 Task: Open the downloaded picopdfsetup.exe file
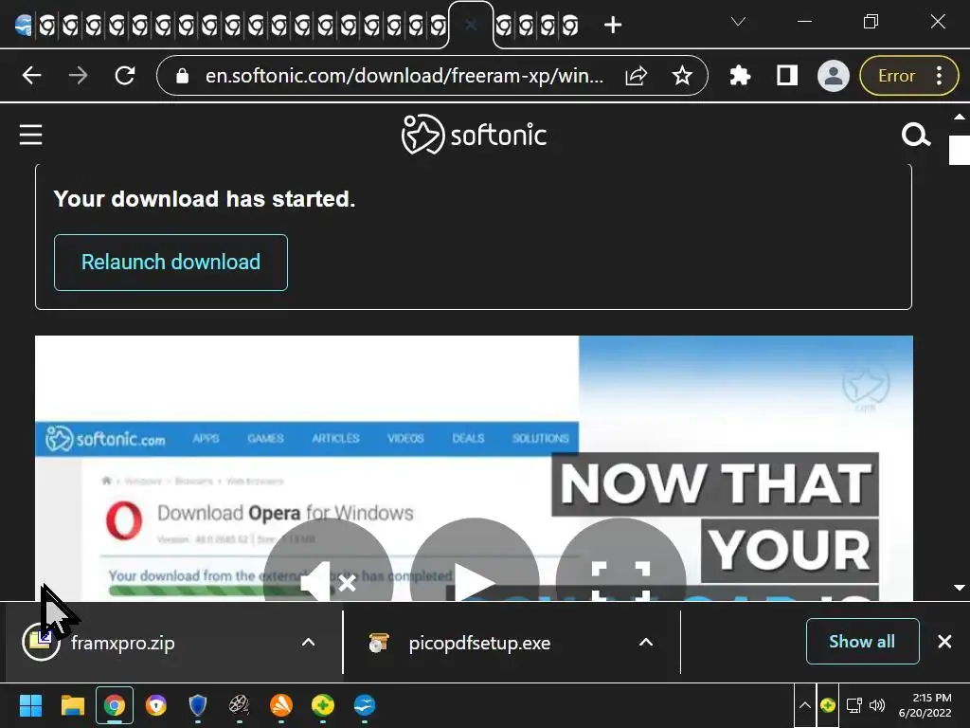tap(479, 643)
